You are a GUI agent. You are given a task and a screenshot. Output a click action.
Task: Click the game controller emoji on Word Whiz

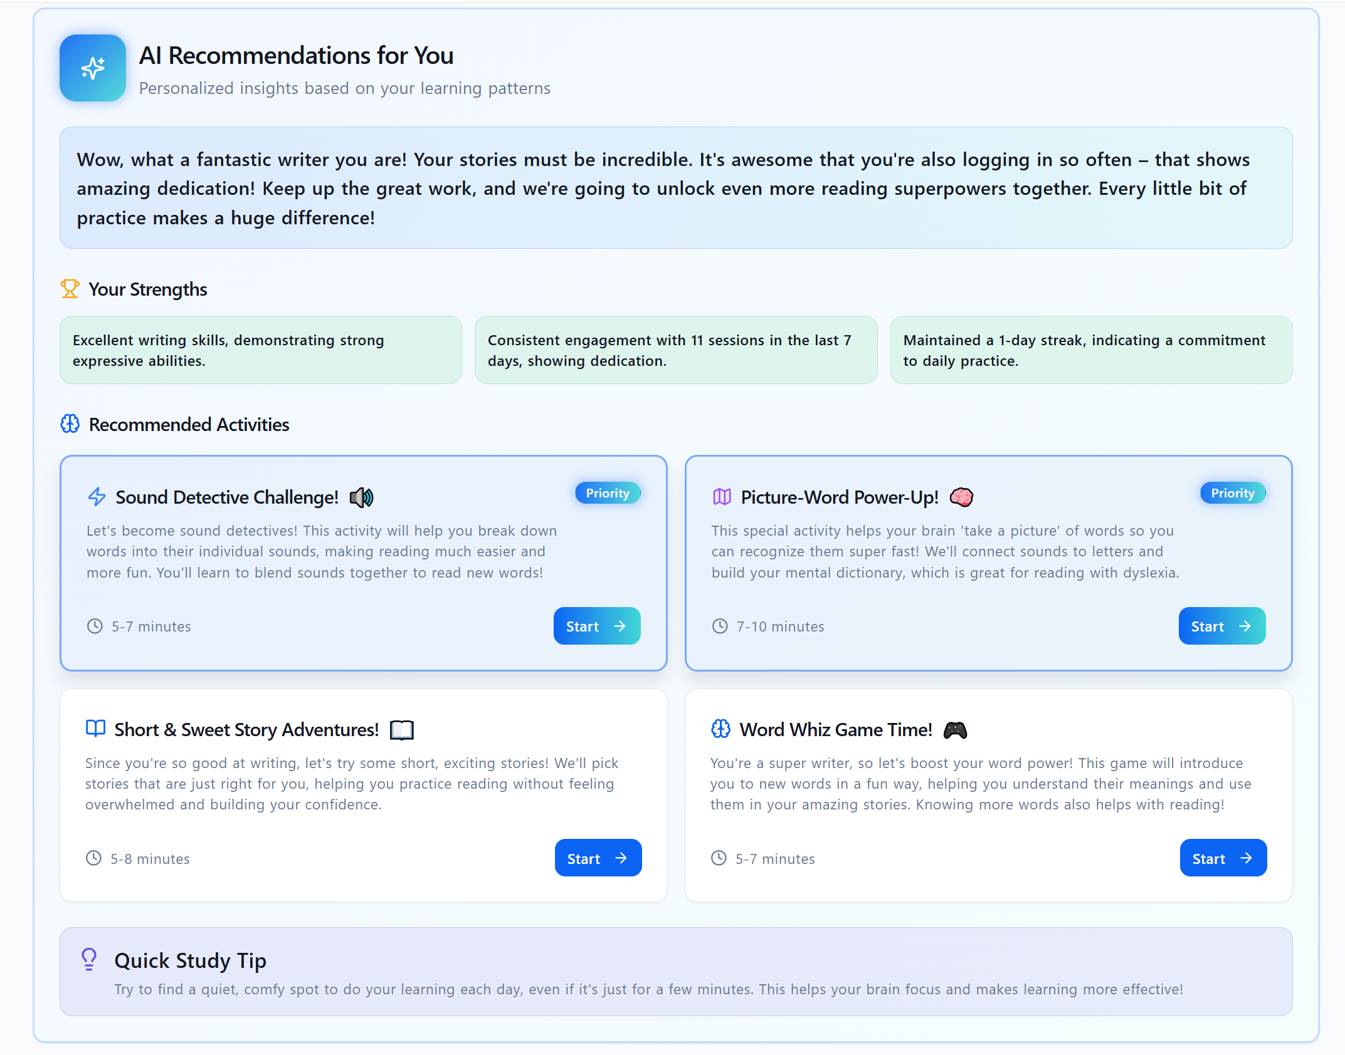point(955,730)
